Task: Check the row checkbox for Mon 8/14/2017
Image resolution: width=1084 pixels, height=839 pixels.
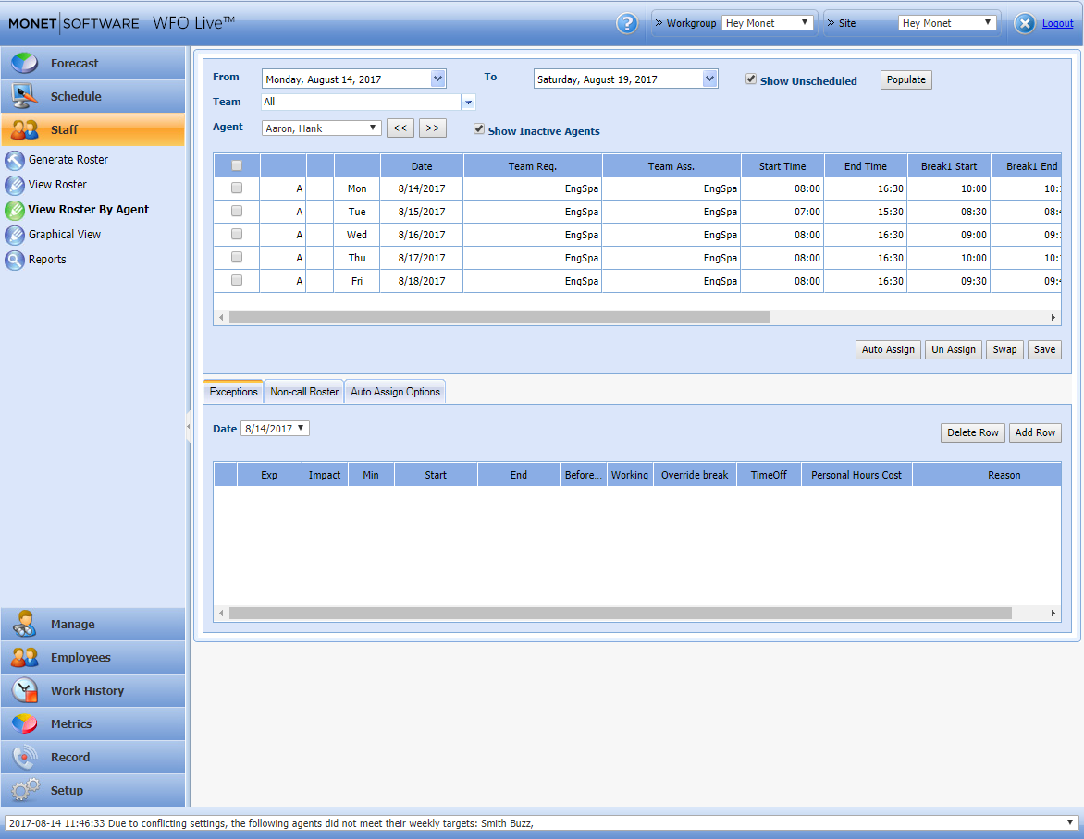Action: point(237,188)
